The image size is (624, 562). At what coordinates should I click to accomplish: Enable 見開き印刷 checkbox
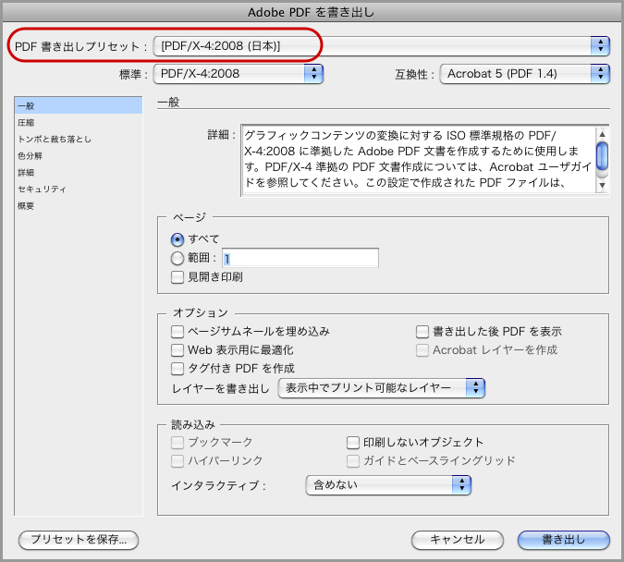click(x=177, y=277)
